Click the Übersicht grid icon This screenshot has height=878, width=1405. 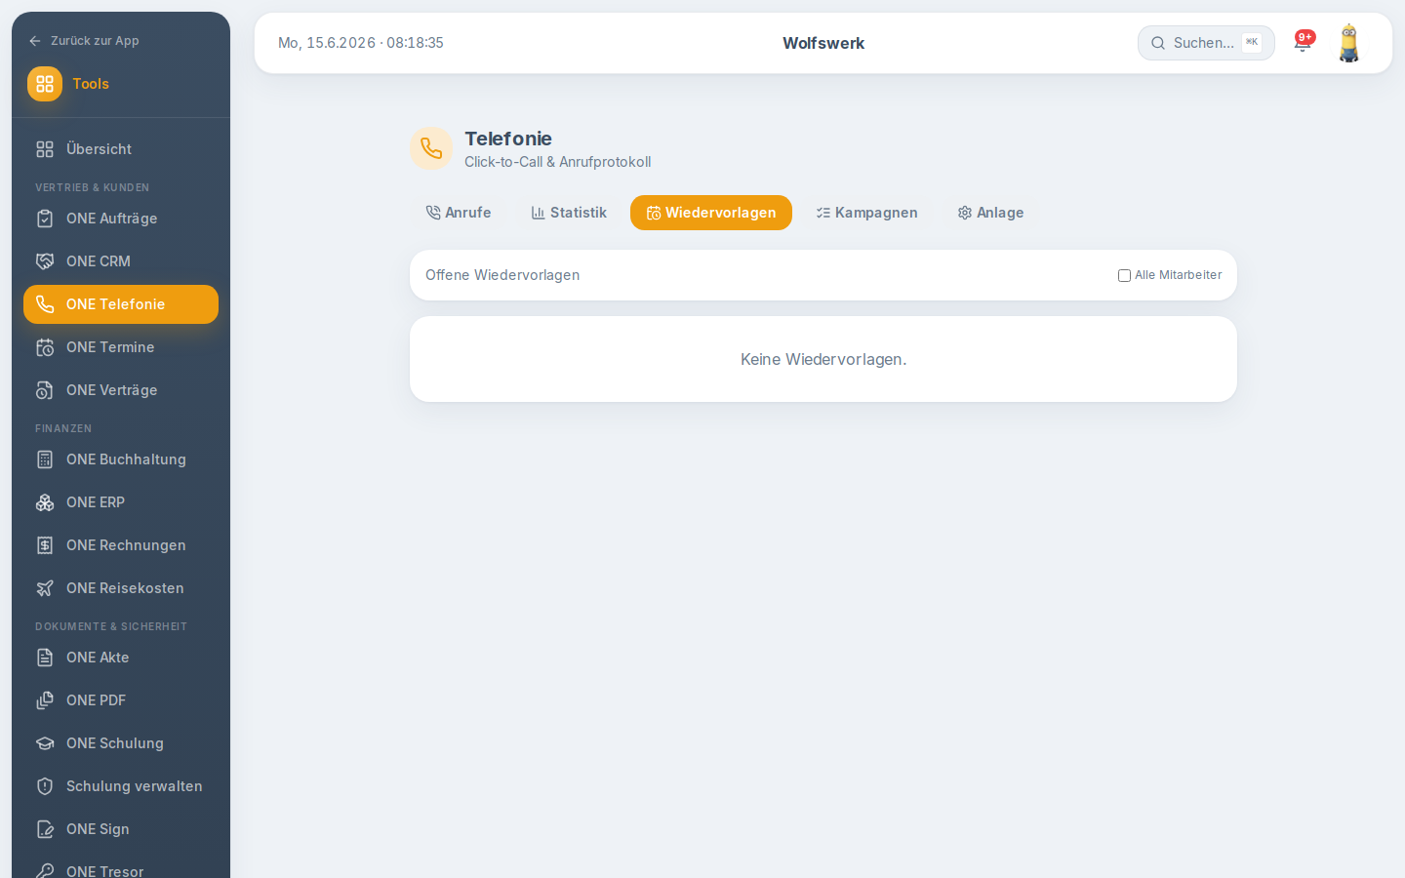(x=45, y=149)
